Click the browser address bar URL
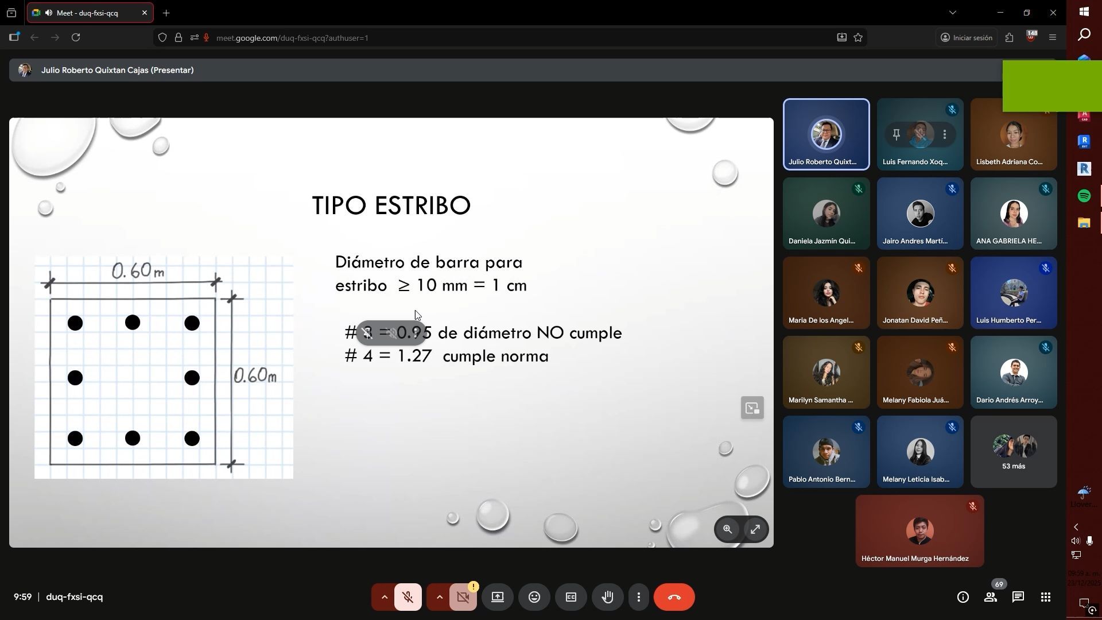Screen dimensions: 1102x620 292,38
